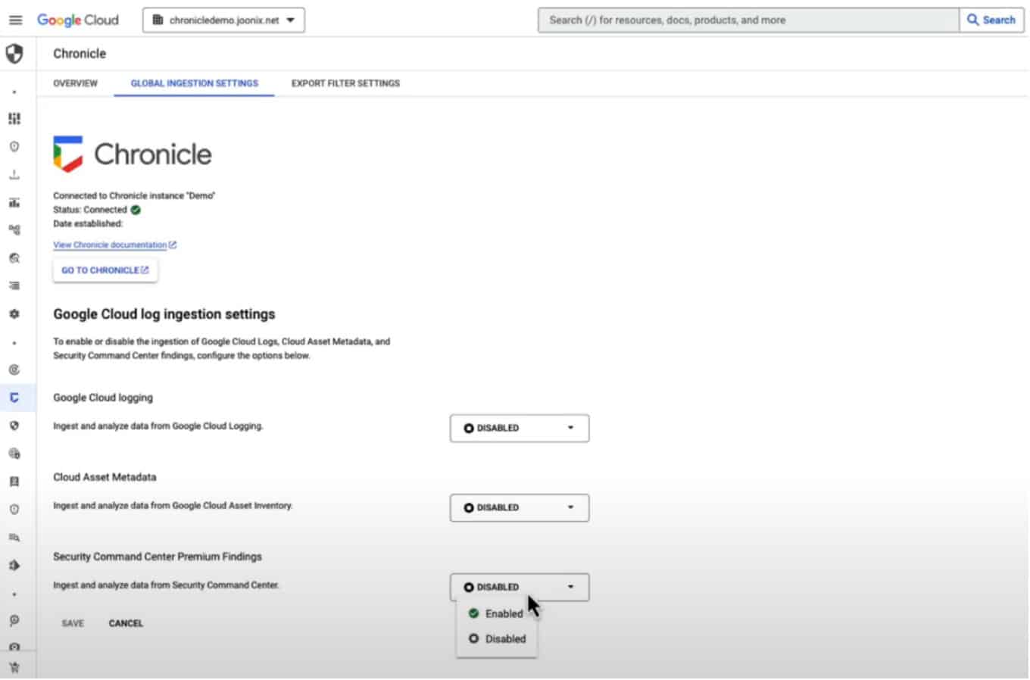Open the list-with-magnifier sidebar icon
The height and width of the screenshot is (680, 1030).
coord(14,538)
